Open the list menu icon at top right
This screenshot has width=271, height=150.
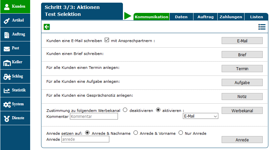click(262, 27)
